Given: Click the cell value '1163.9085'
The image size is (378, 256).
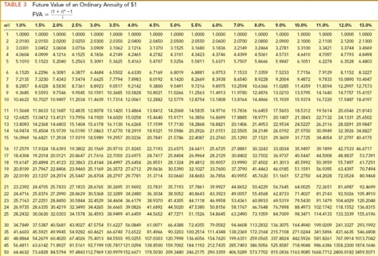Looking at the screenshot, I should tap(300, 253).
